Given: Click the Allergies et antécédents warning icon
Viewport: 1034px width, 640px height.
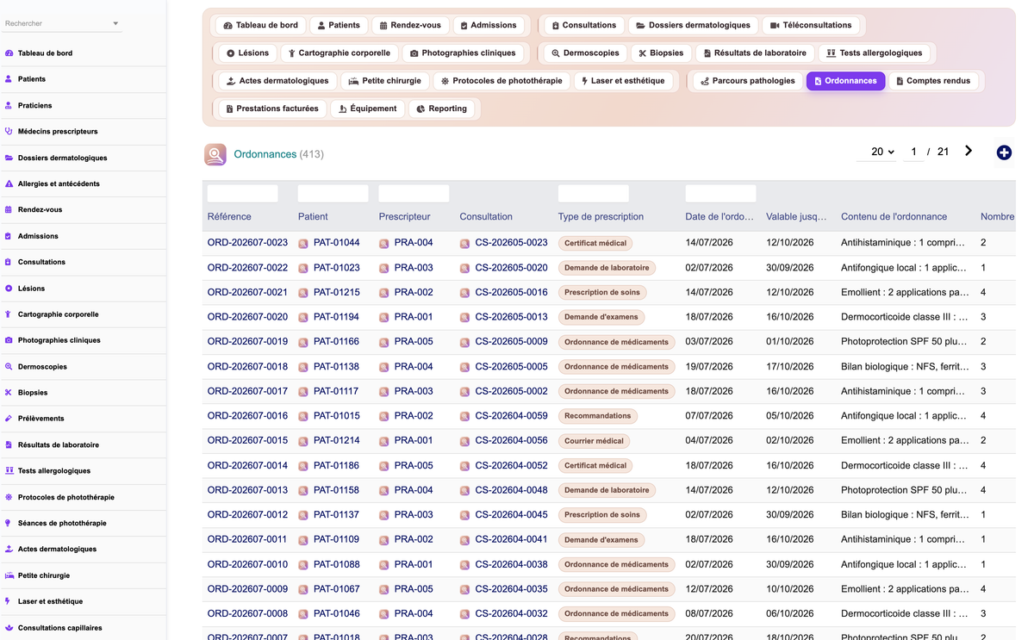Looking at the screenshot, I should click(9, 183).
